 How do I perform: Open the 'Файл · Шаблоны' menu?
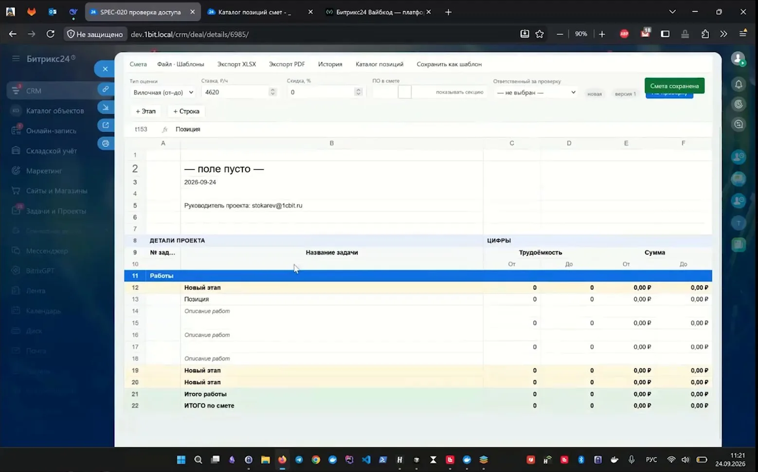[180, 64]
